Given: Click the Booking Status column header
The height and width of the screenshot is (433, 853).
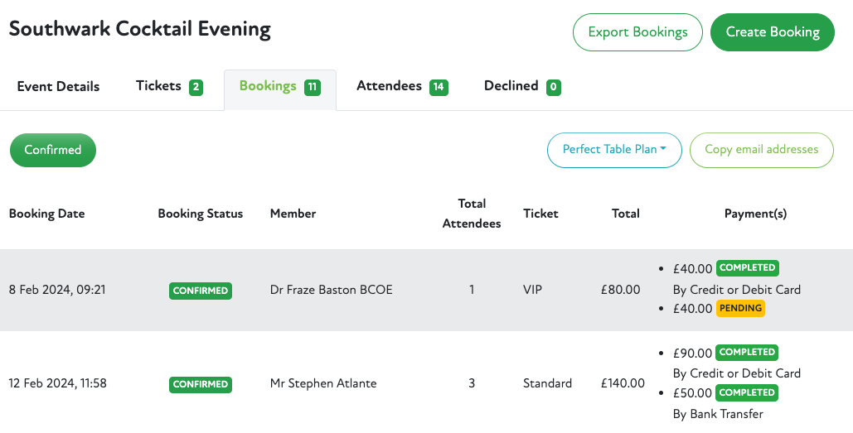Looking at the screenshot, I should [x=201, y=214].
